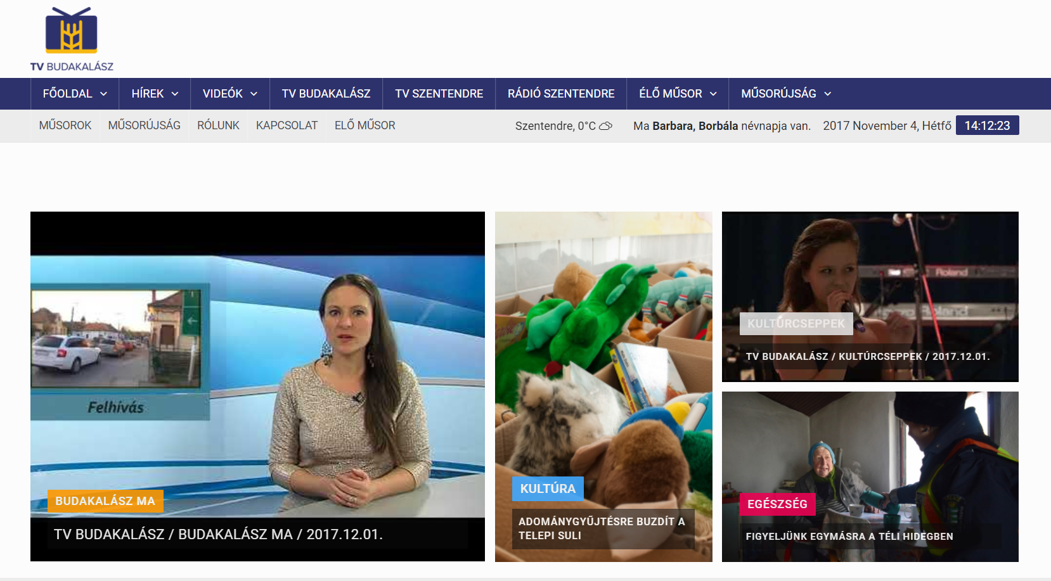
Task: Click the cloudy weather icon
Action: pos(605,126)
